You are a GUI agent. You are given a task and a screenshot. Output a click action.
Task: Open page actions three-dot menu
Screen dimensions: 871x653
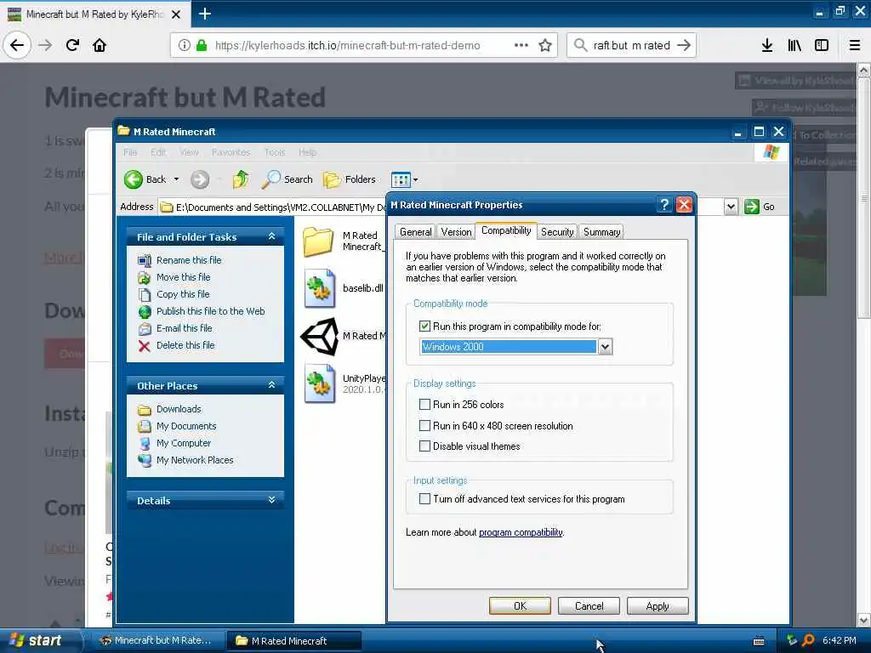(x=521, y=45)
